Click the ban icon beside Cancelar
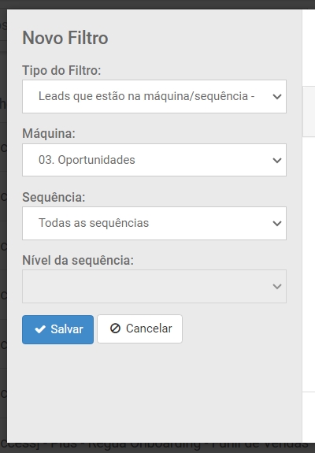The width and height of the screenshot is (315, 453). click(x=115, y=329)
